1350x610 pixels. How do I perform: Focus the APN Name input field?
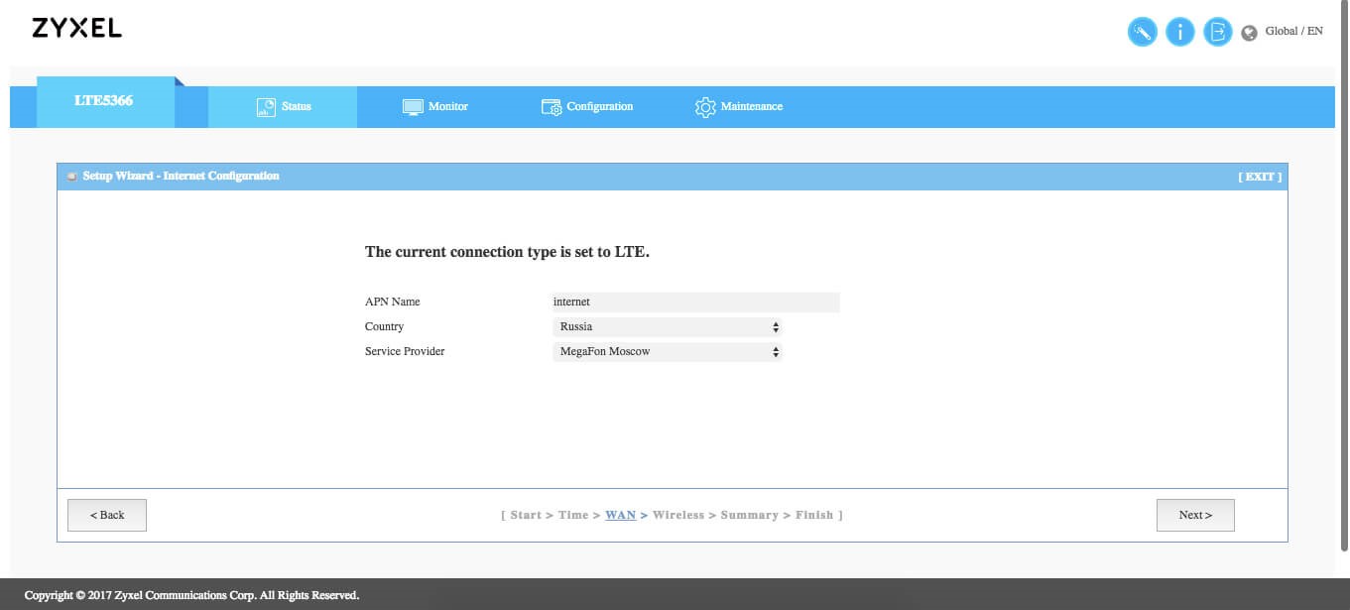[695, 303]
